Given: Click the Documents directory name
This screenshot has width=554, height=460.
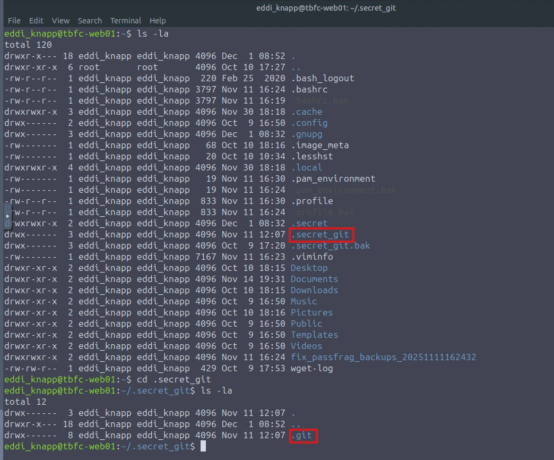Looking at the screenshot, I should [x=314, y=279].
